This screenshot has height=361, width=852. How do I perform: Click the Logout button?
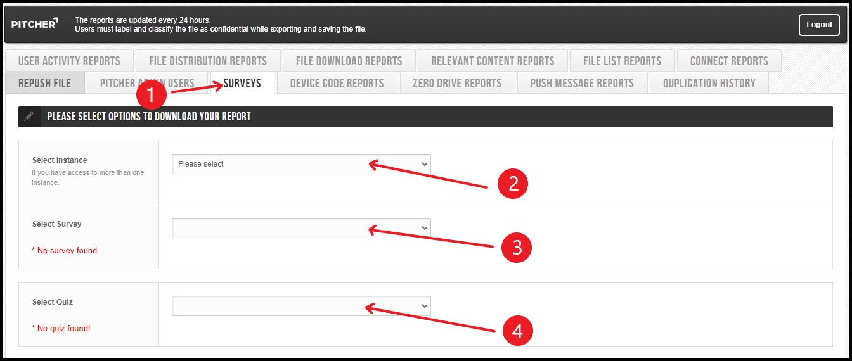click(x=819, y=25)
